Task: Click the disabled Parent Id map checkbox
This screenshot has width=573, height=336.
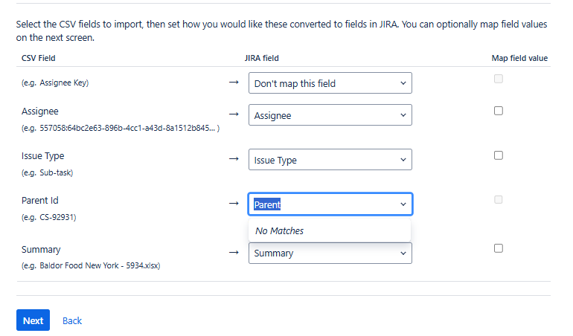Action: (x=499, y=200)
